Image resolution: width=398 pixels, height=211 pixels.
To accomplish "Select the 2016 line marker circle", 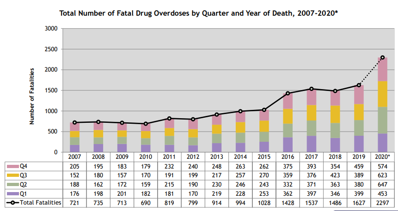I will [288, 93].
